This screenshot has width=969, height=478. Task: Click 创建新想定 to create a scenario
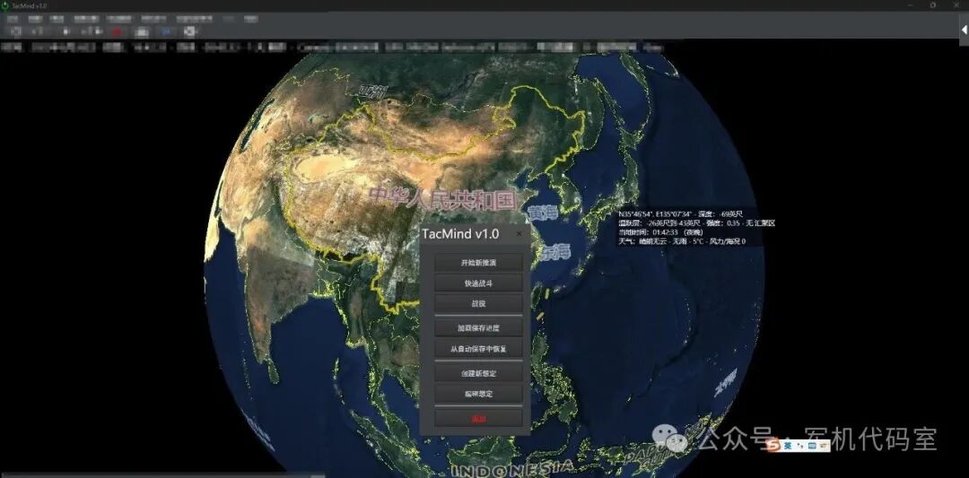coord(479,373)
